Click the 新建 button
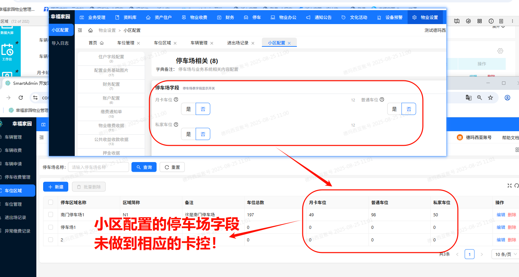The image size is (519, 277). coord(56,187)
